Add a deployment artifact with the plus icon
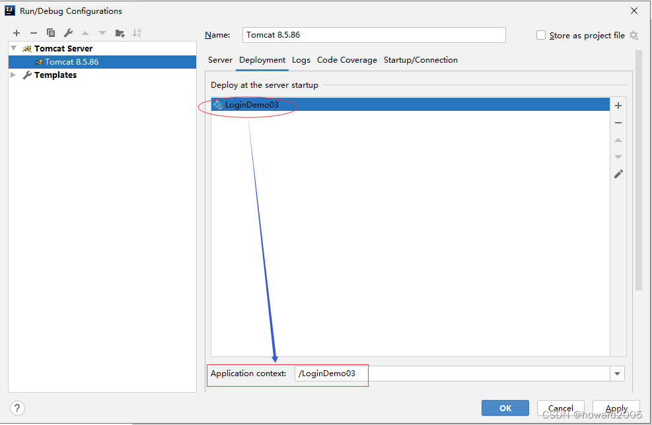This screenshot has height=425, width=652. (x=618, y=105)
